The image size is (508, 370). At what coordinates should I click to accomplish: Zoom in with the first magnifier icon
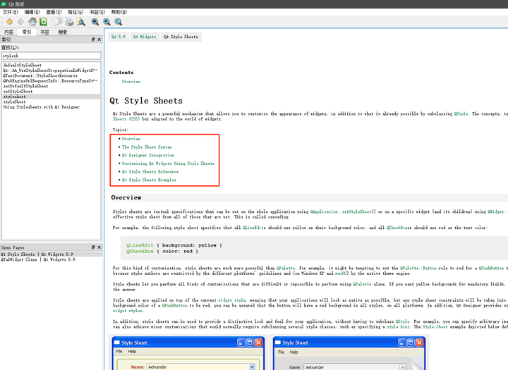coord(95,22)
